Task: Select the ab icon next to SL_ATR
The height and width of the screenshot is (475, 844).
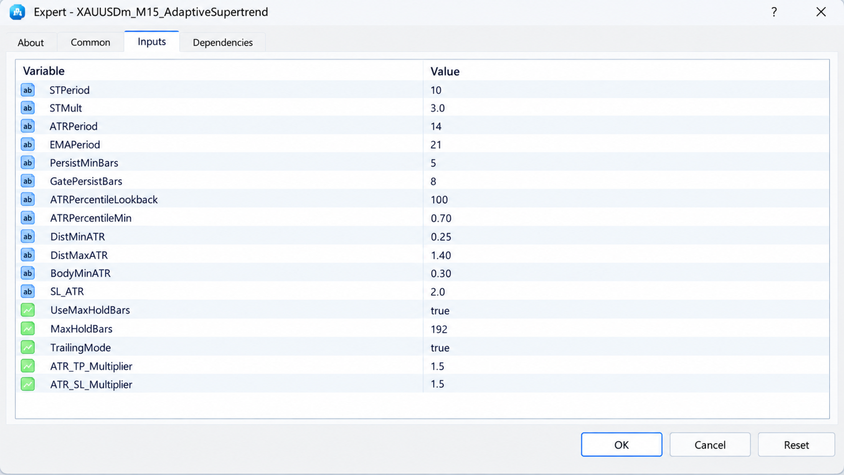Action: coord(28,291)
